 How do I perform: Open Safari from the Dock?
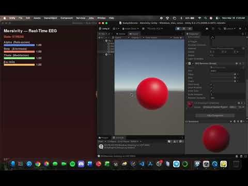[29, 164]
